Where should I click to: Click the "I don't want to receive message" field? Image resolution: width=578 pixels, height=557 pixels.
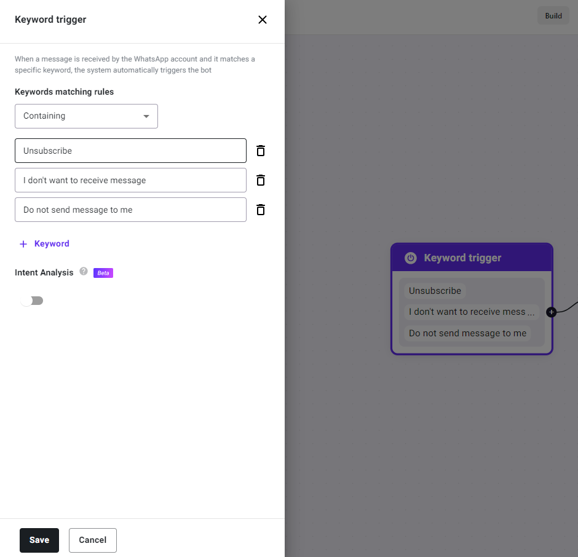pyautogui.click(x=130, y=180)
